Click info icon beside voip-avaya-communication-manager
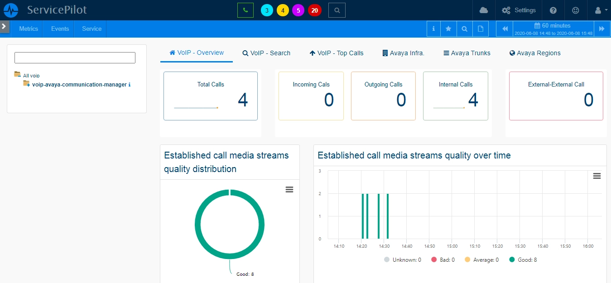Image resolution: width=611 pixels, height=283 pixels. [x=130, y=85]
